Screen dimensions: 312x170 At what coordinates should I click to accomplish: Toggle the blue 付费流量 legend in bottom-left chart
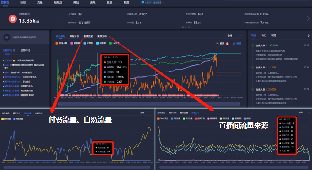point(18,119)
